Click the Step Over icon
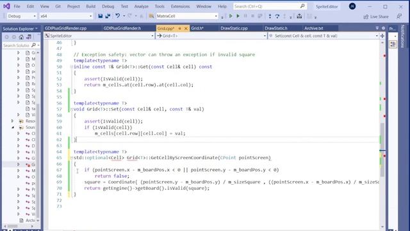Image resolution: width=410 pixels, height=231 pixels. (277, 16)
